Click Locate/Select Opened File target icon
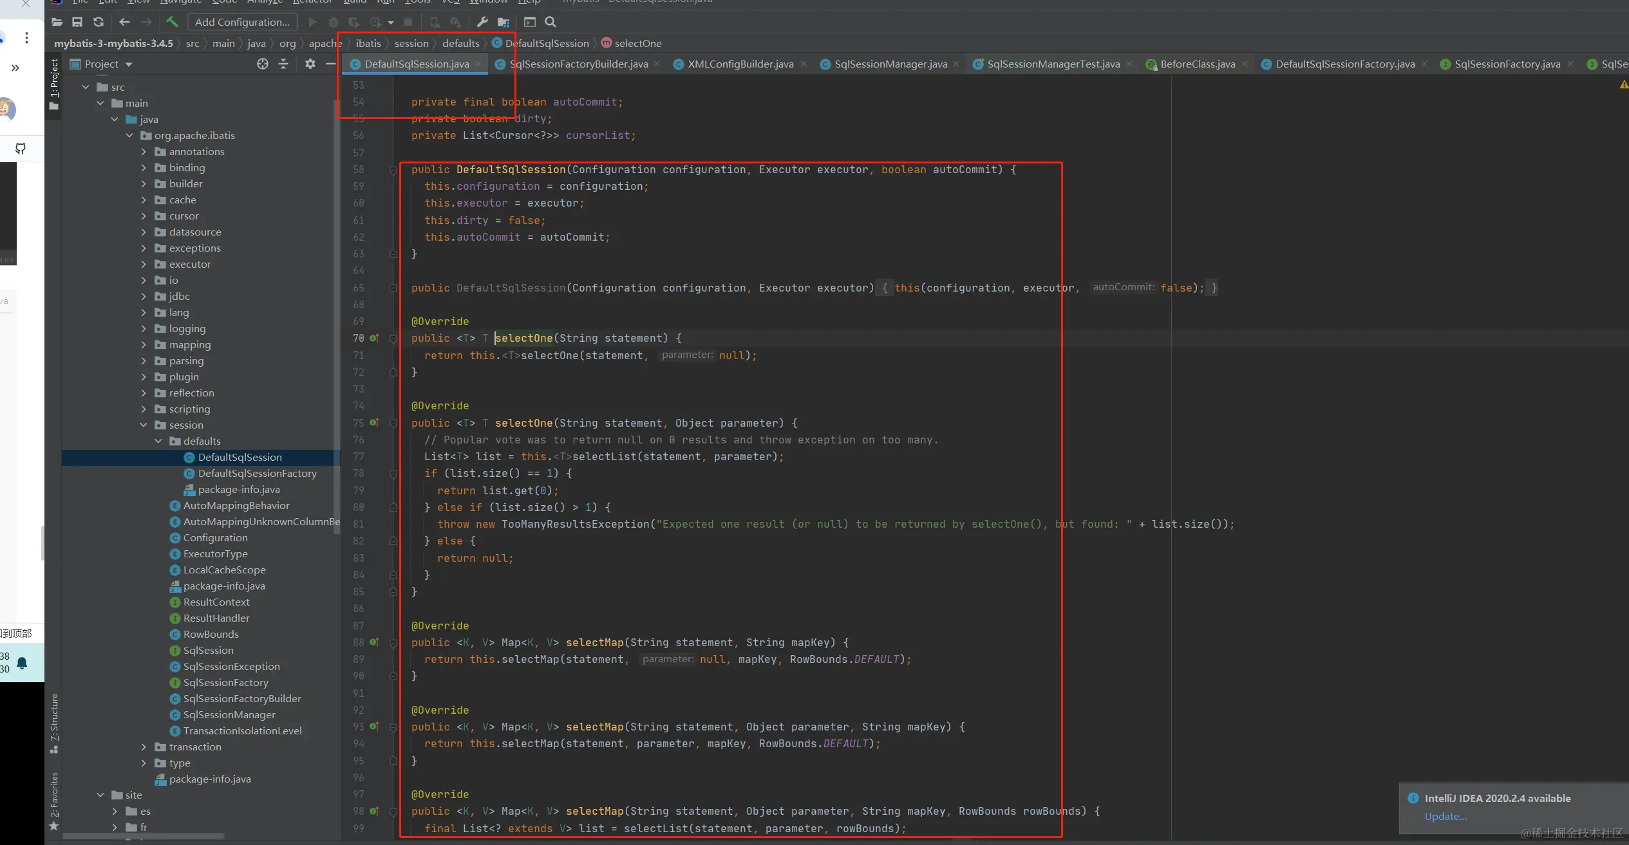 pos(263,64)
